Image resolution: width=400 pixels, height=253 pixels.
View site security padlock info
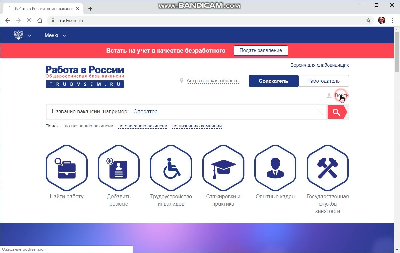pyautogui.click(x=53, y=20)
